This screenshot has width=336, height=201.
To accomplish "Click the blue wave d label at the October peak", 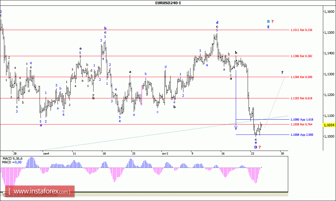I will [x=217, y=22].
